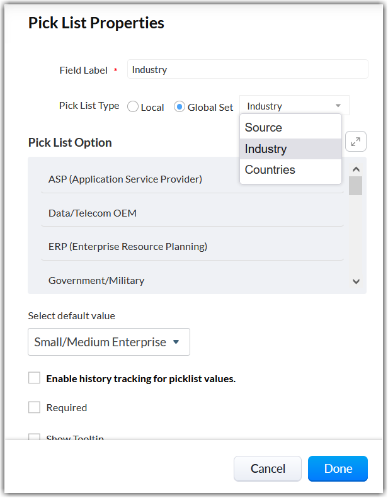
Task: Click the expand pick list options icon
Action: [x=356, y=142]
